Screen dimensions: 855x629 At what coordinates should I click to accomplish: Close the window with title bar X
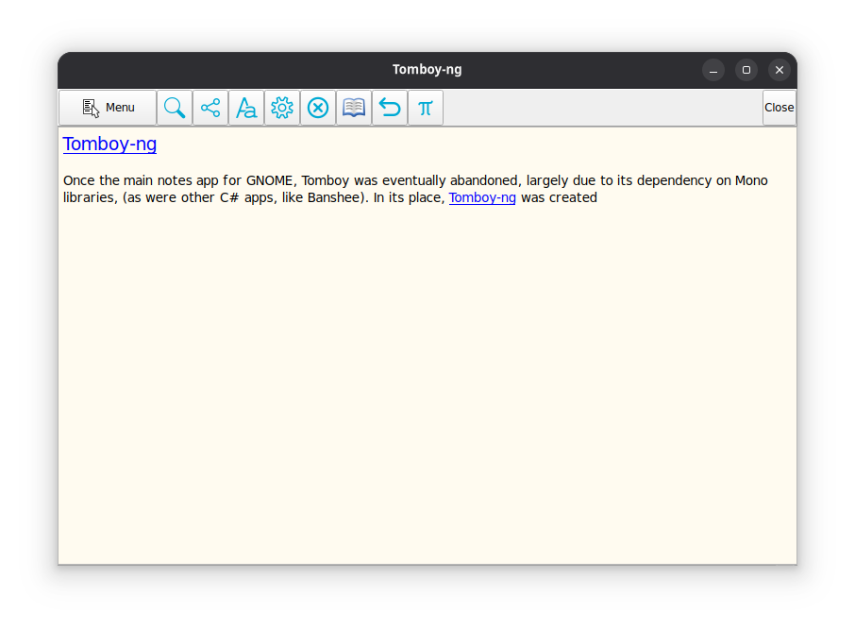click(780, 70)
